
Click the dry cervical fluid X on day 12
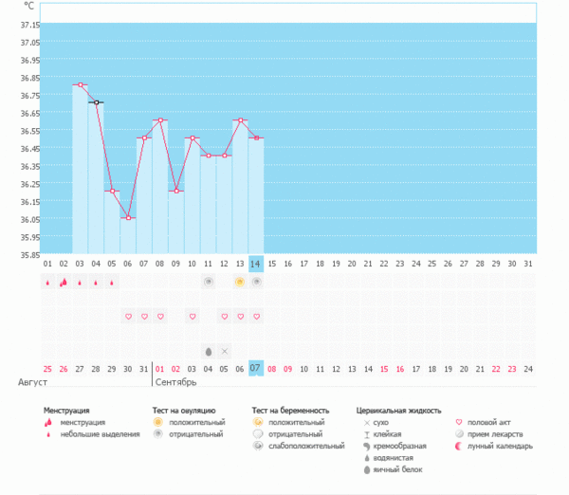pyautogui.click(x=224, y=350)
